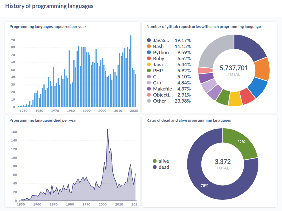Select the 'Makefile' legend label
282x211 pixels.
[x=162, y=89]
